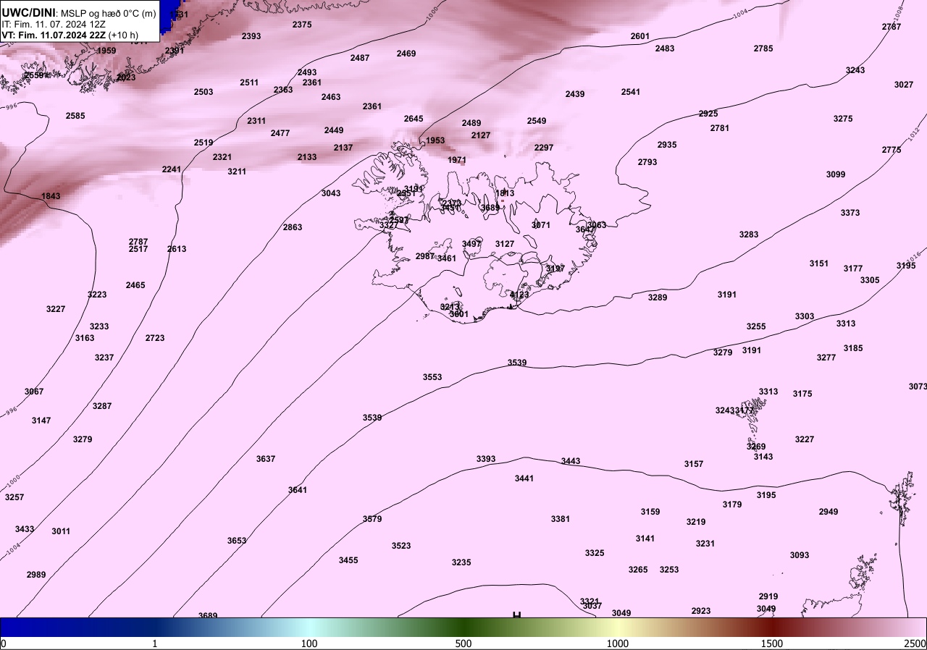
Task: Click the value 3433
Action: tap(25, 529)
